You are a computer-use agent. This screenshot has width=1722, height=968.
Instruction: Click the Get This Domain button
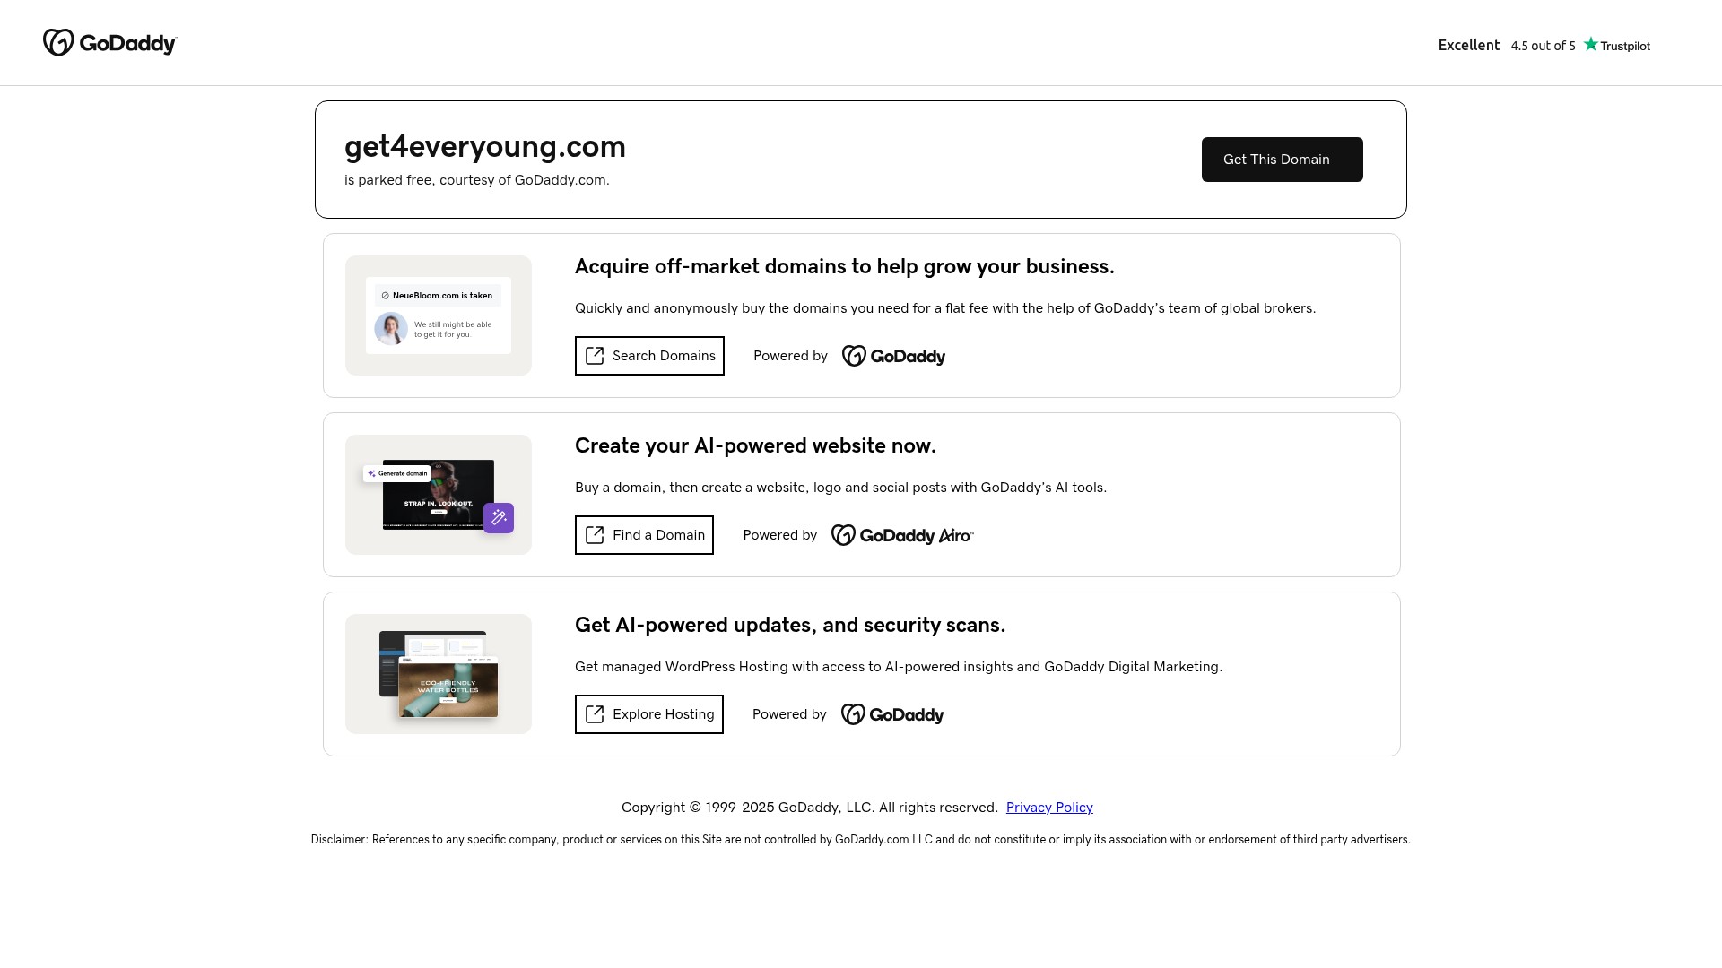coord(1282,160)
